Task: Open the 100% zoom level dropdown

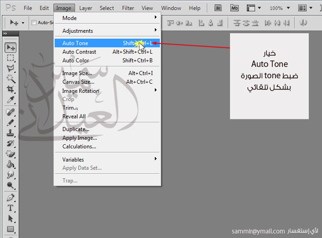Action: 288,8
